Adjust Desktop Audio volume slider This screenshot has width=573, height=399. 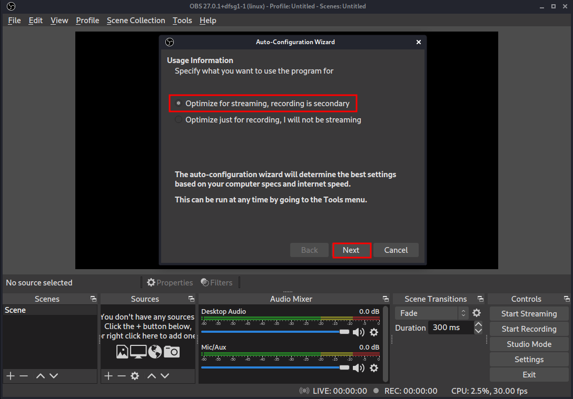tap(275, 332)
